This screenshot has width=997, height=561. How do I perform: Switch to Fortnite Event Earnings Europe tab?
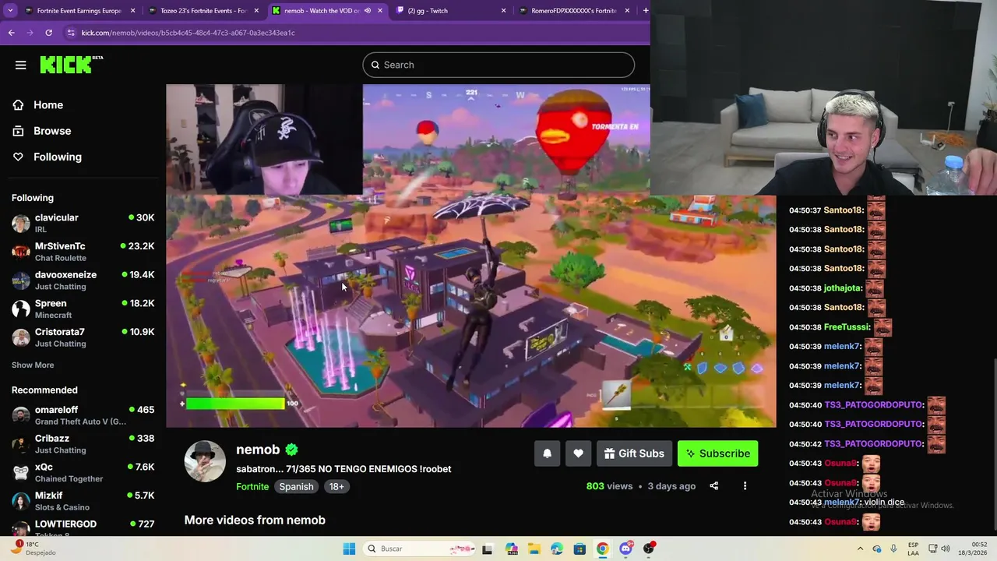(79, 11)
